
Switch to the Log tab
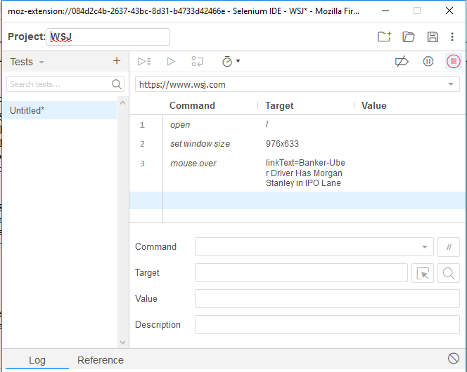point(37,360)
